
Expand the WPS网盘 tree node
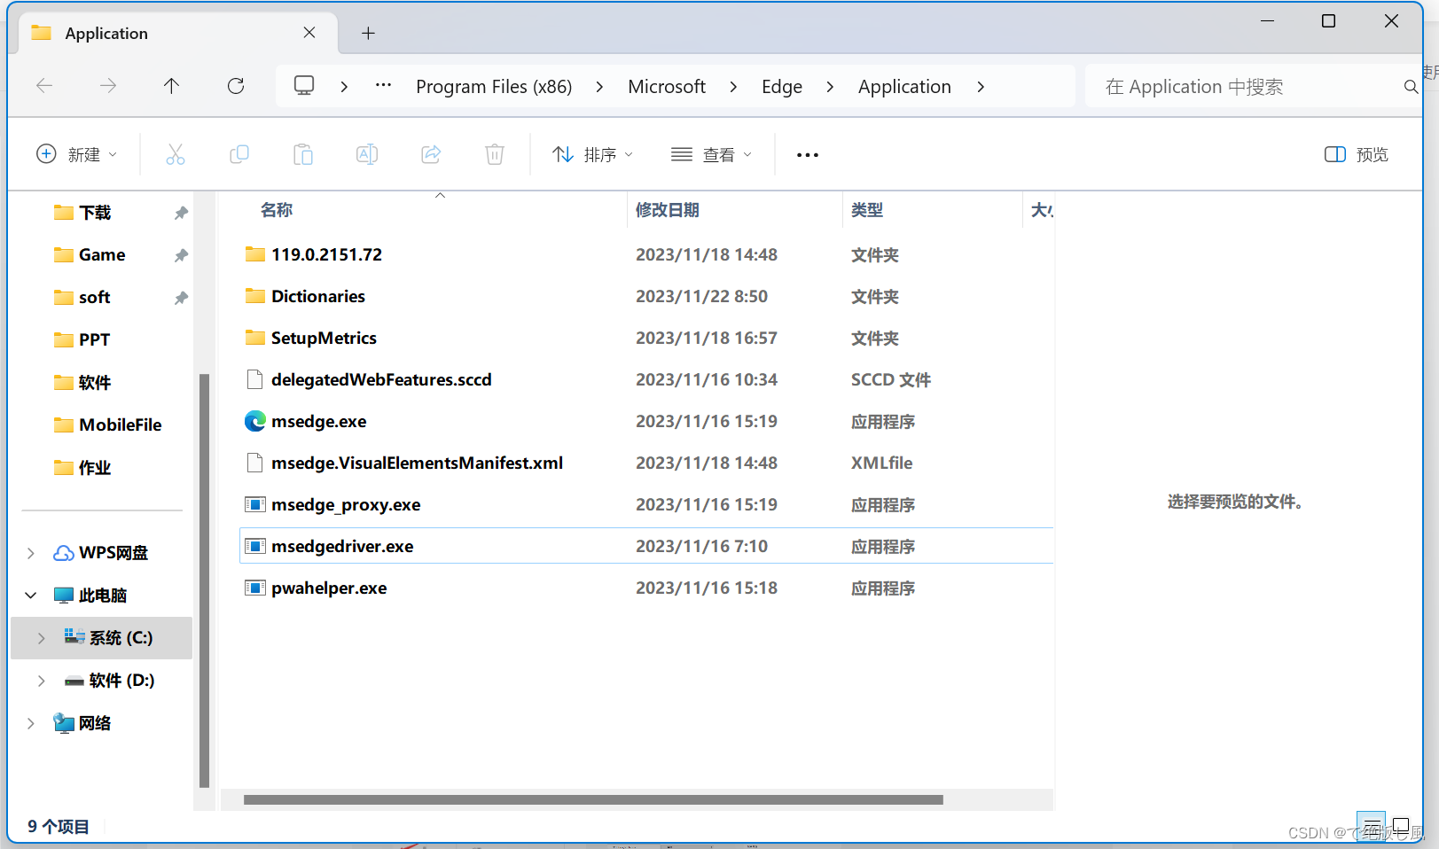click(31, 553)
